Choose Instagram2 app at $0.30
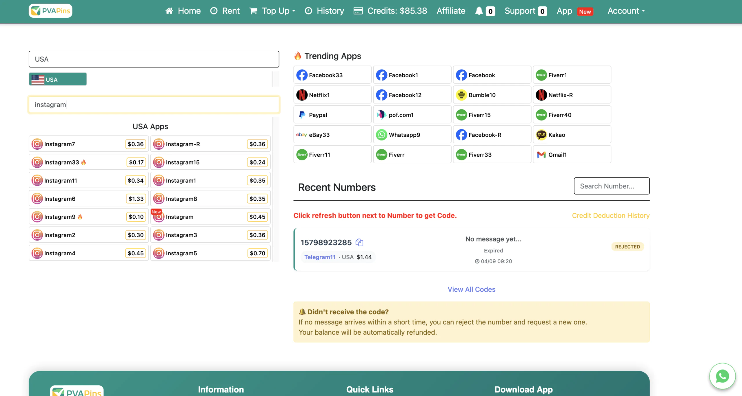Image resolution: width=742 pixels, height=396 pixels. 89,235
